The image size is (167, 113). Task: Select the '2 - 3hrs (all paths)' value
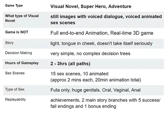point(70,64)
